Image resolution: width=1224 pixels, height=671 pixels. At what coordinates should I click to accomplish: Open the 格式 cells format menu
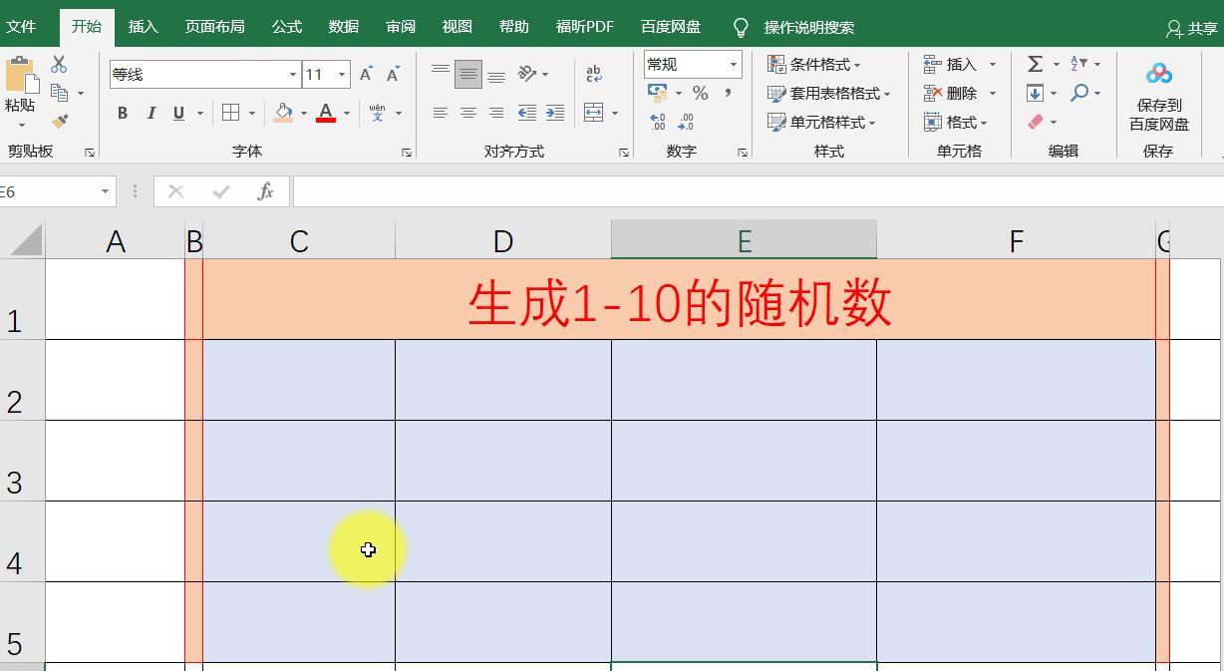coord(955,123)
